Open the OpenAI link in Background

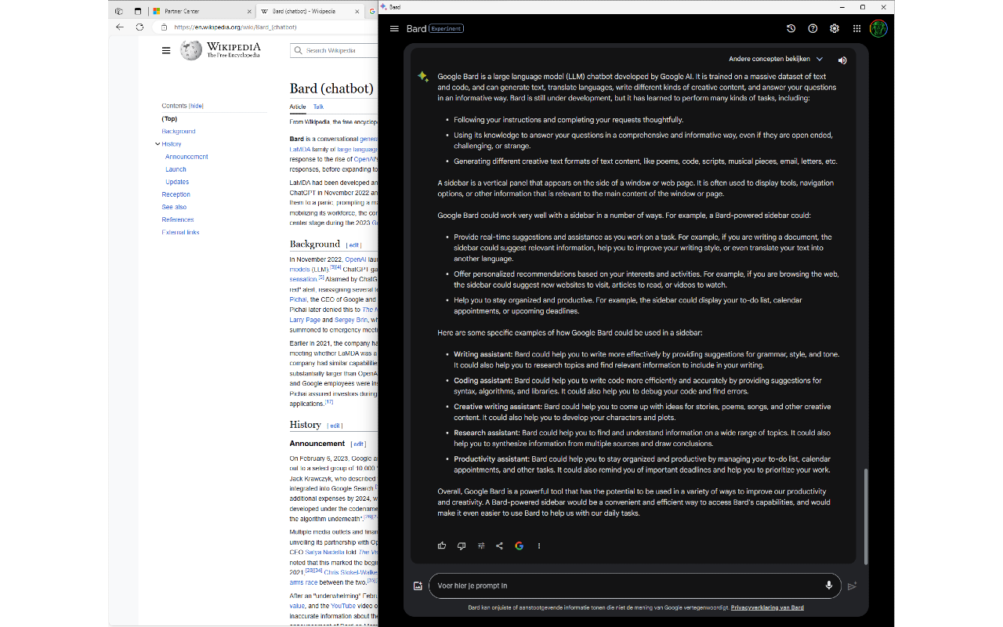pos(356,259)
